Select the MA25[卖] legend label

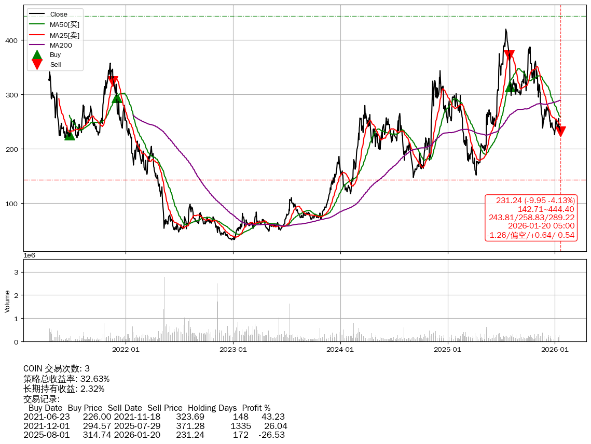coord(64,35)
